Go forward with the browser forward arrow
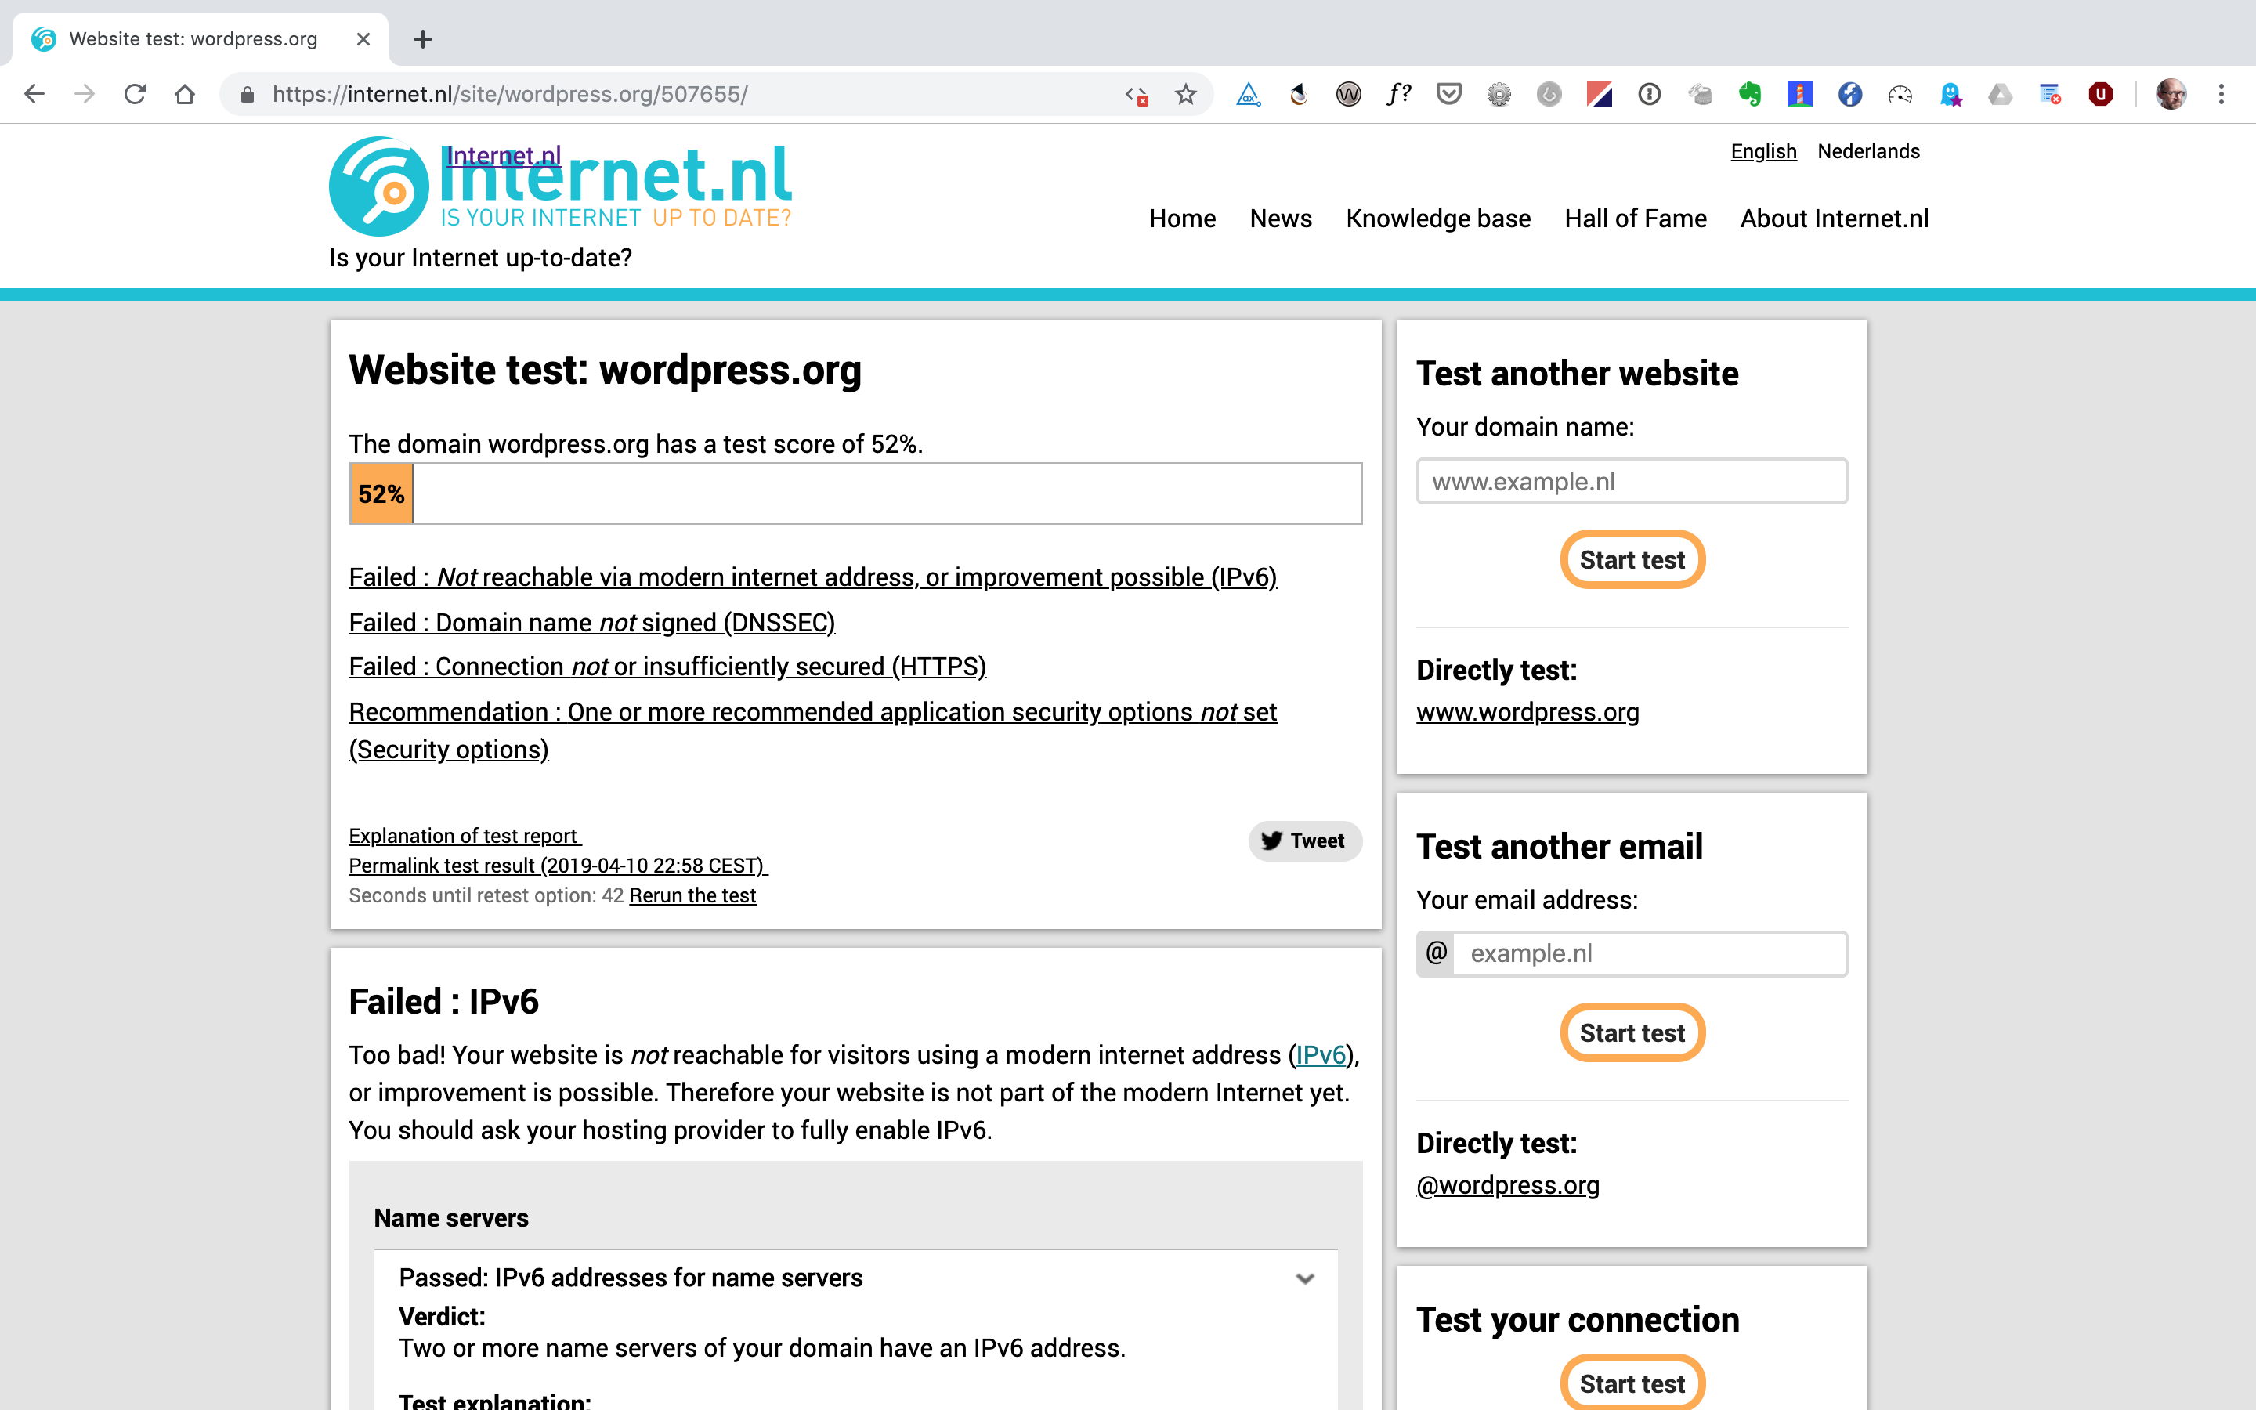 point(85,94)
